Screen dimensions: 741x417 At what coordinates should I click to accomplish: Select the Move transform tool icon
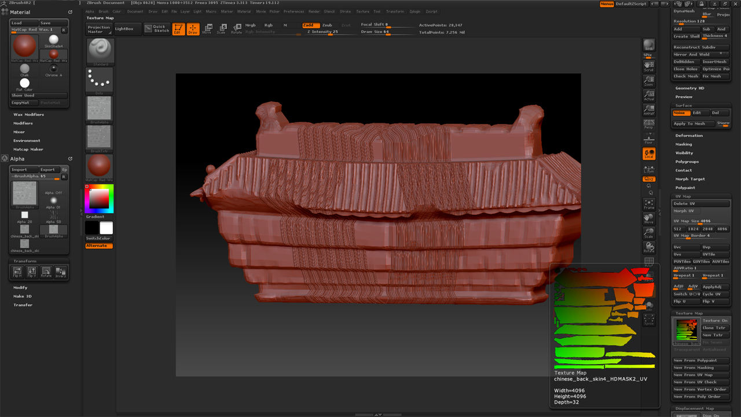click(207, 28)
